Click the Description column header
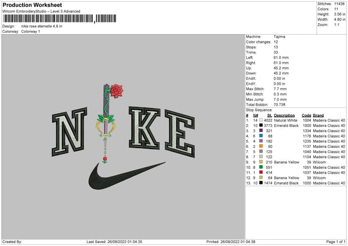Screen dimensions: 348x246 coord(284,115)
